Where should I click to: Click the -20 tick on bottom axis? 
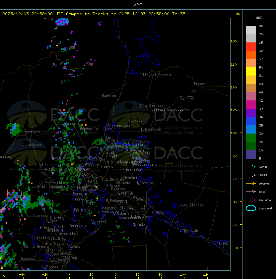[45, 275]
